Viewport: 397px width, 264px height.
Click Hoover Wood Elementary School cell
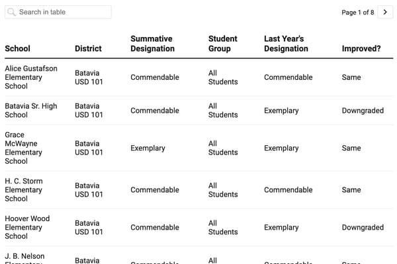[27, 227]
